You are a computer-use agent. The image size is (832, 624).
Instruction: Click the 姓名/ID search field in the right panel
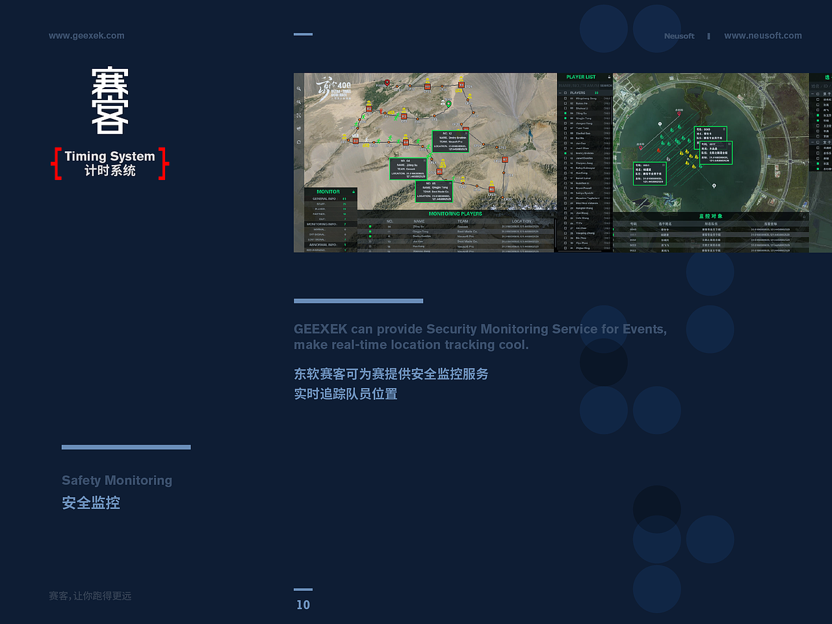tap(820, 86)
